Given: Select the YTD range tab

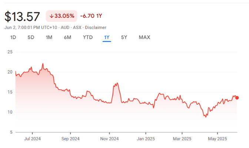Looking at the screenshot, I should coord(87,37).
